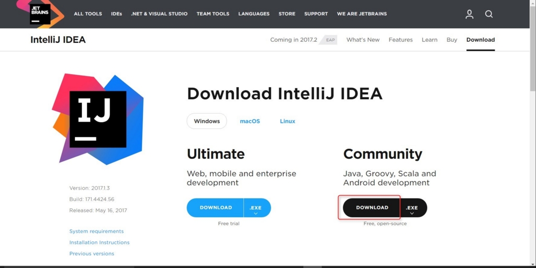Screen dimensions: 536x268
Task: Click the large IntelliJ IDEA IJ logo
Action: (98, 119)
